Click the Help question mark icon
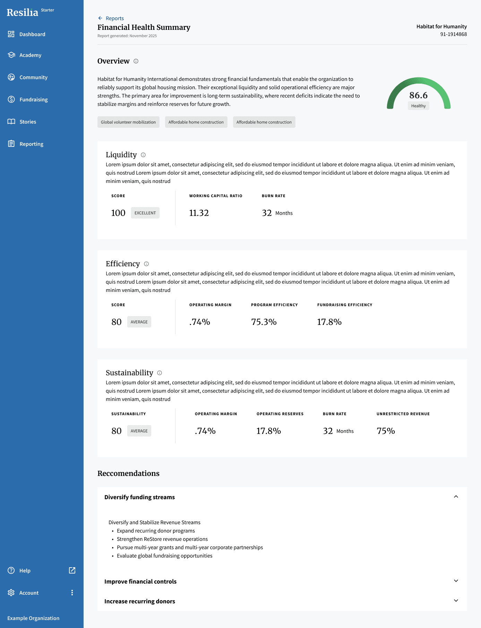The height and width of the screenshot is (628, 481). (11, 570)
